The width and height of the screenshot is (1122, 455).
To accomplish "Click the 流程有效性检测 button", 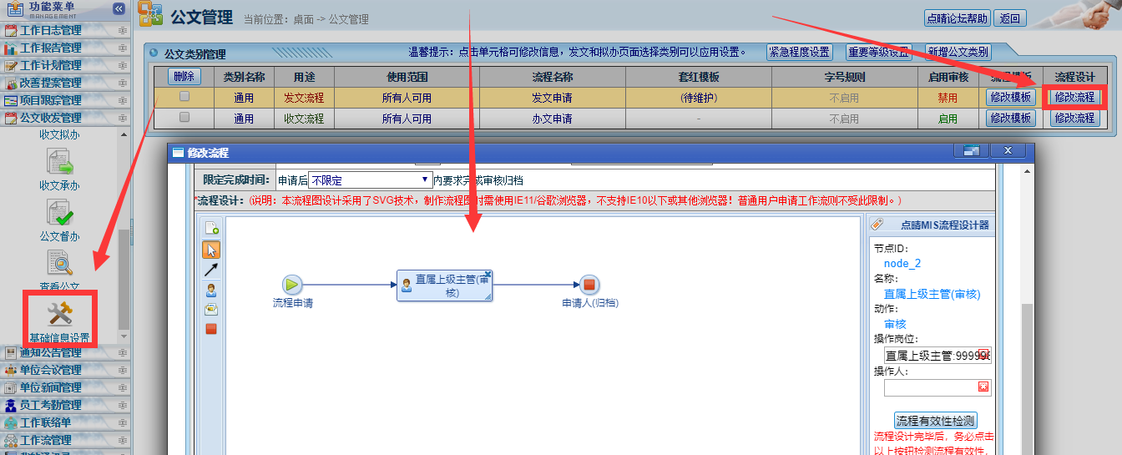I will (935, 420).
